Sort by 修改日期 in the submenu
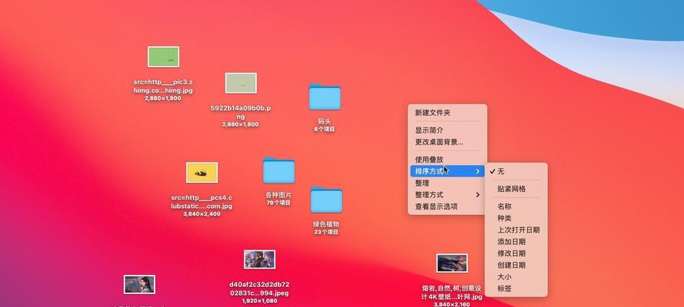Viewport: 684px width, 307px height. click(x=516, y=253)
